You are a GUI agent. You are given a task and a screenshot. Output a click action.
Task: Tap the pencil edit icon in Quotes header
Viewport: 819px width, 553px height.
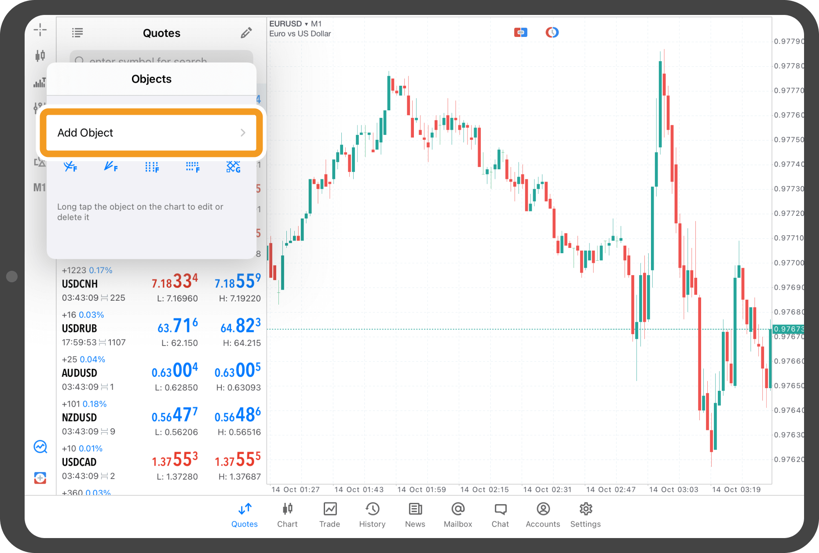coord(246,33)
